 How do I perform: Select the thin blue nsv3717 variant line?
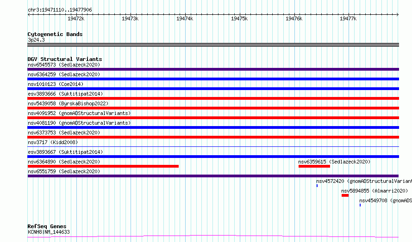pos(213,146)
